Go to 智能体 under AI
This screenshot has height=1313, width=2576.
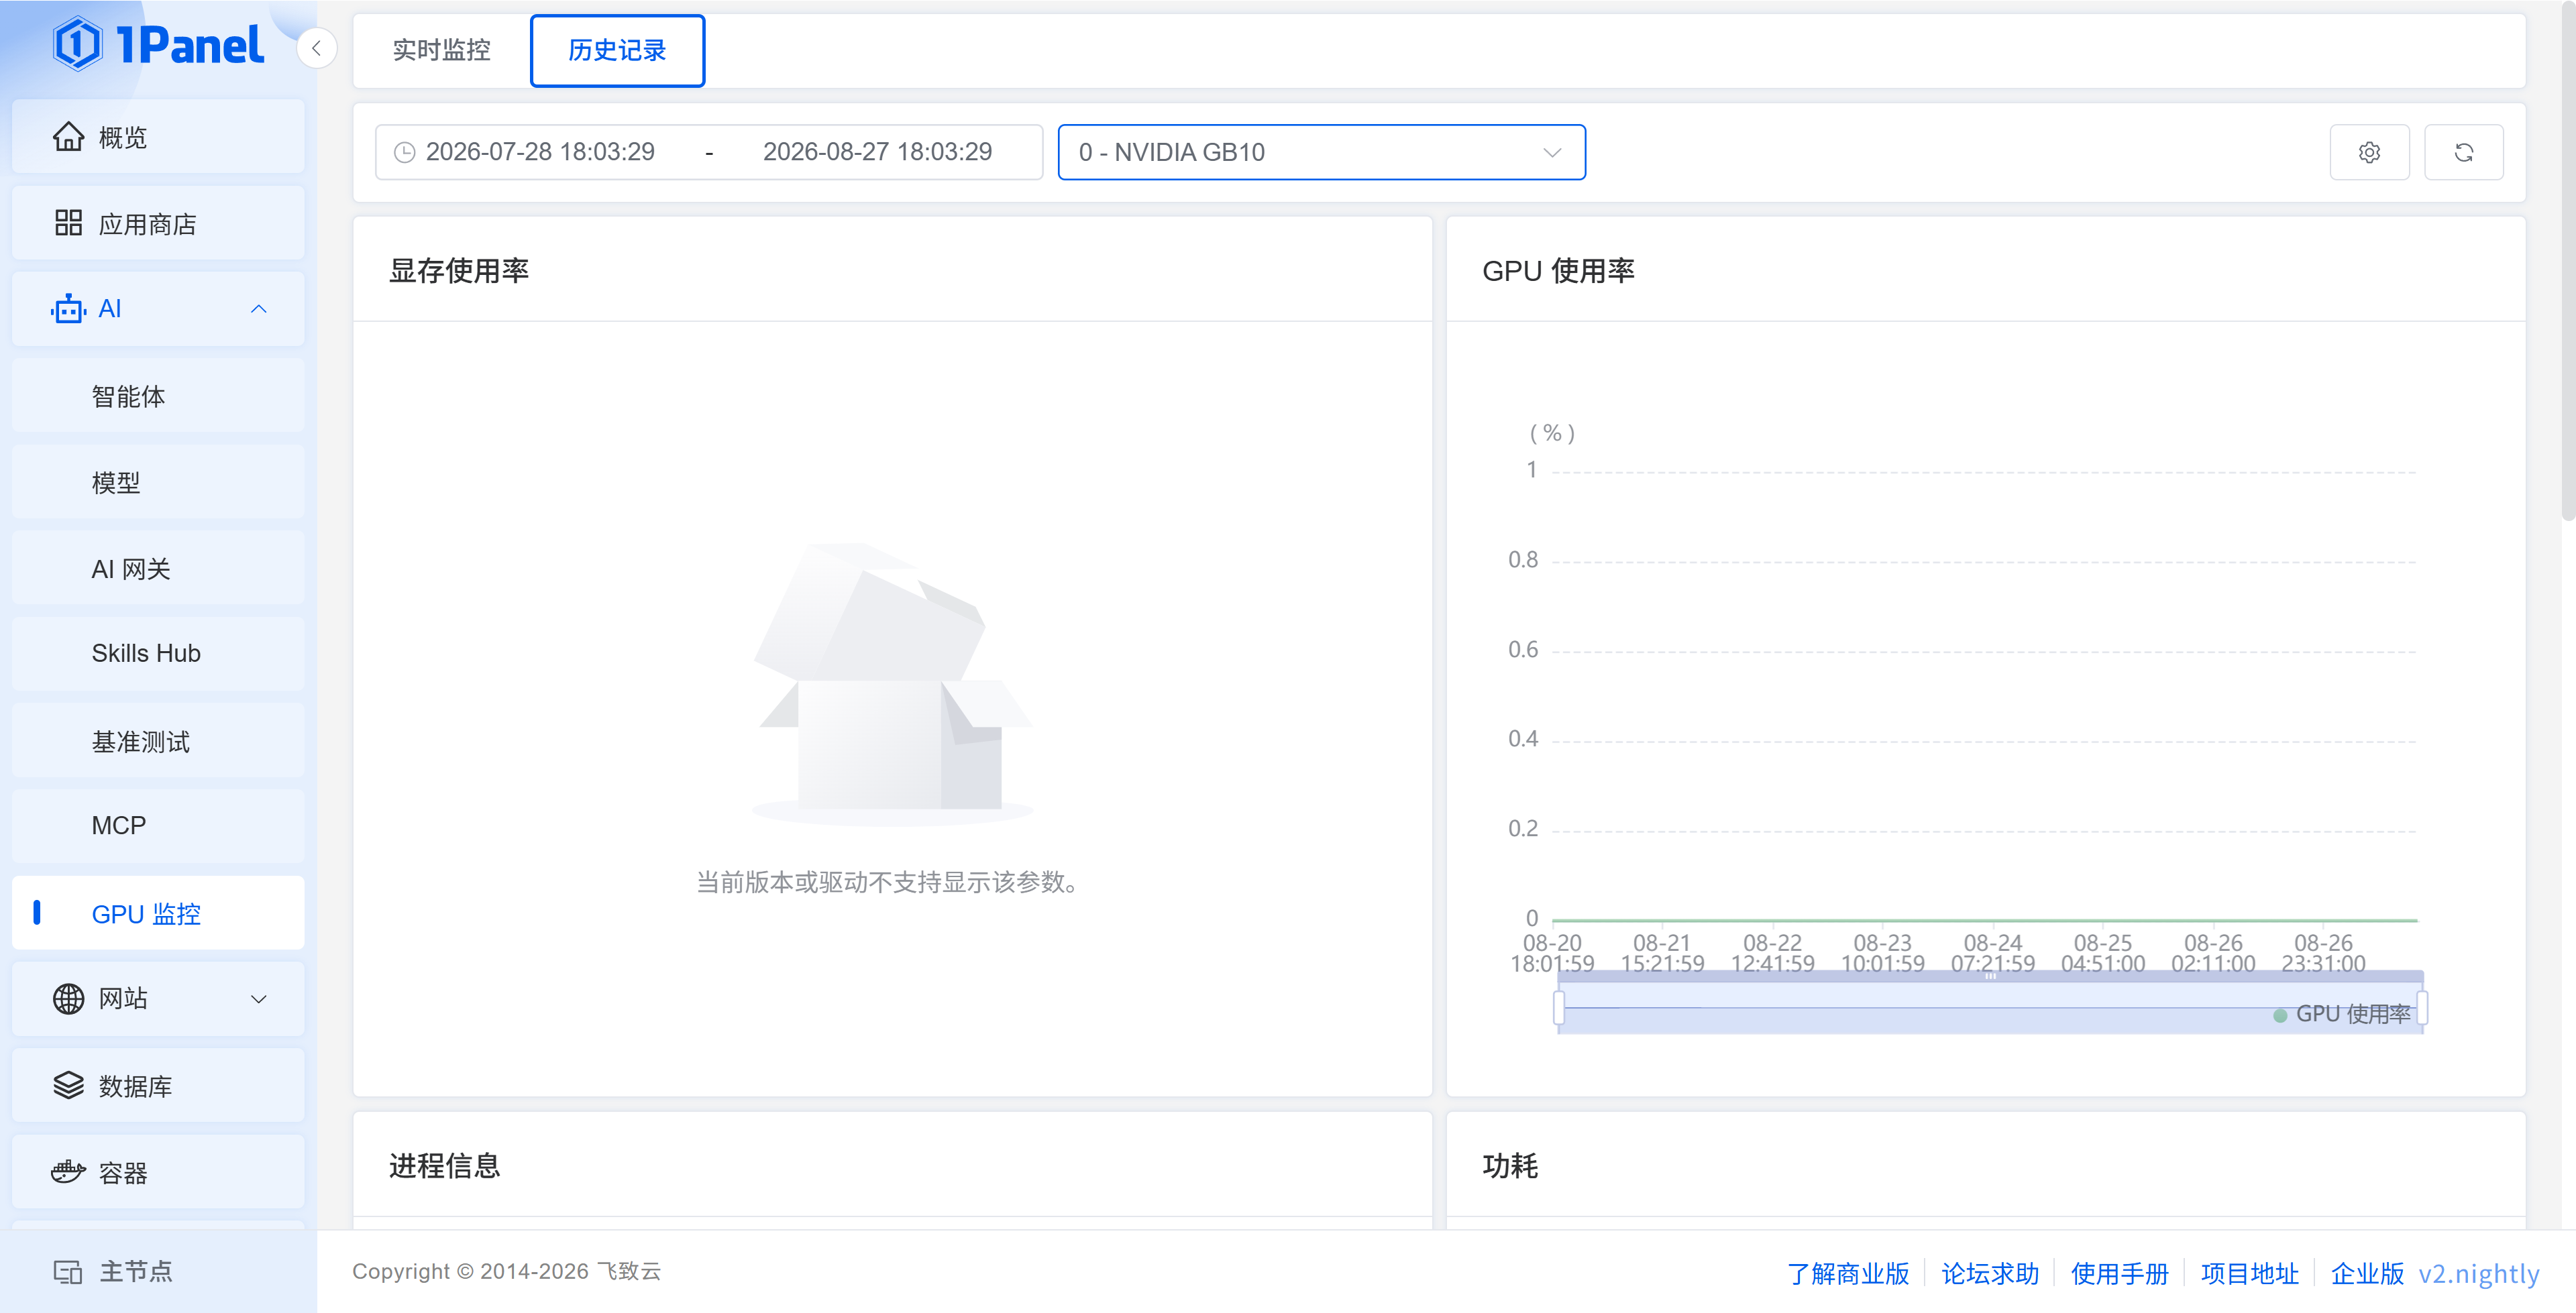pos(158,396)
